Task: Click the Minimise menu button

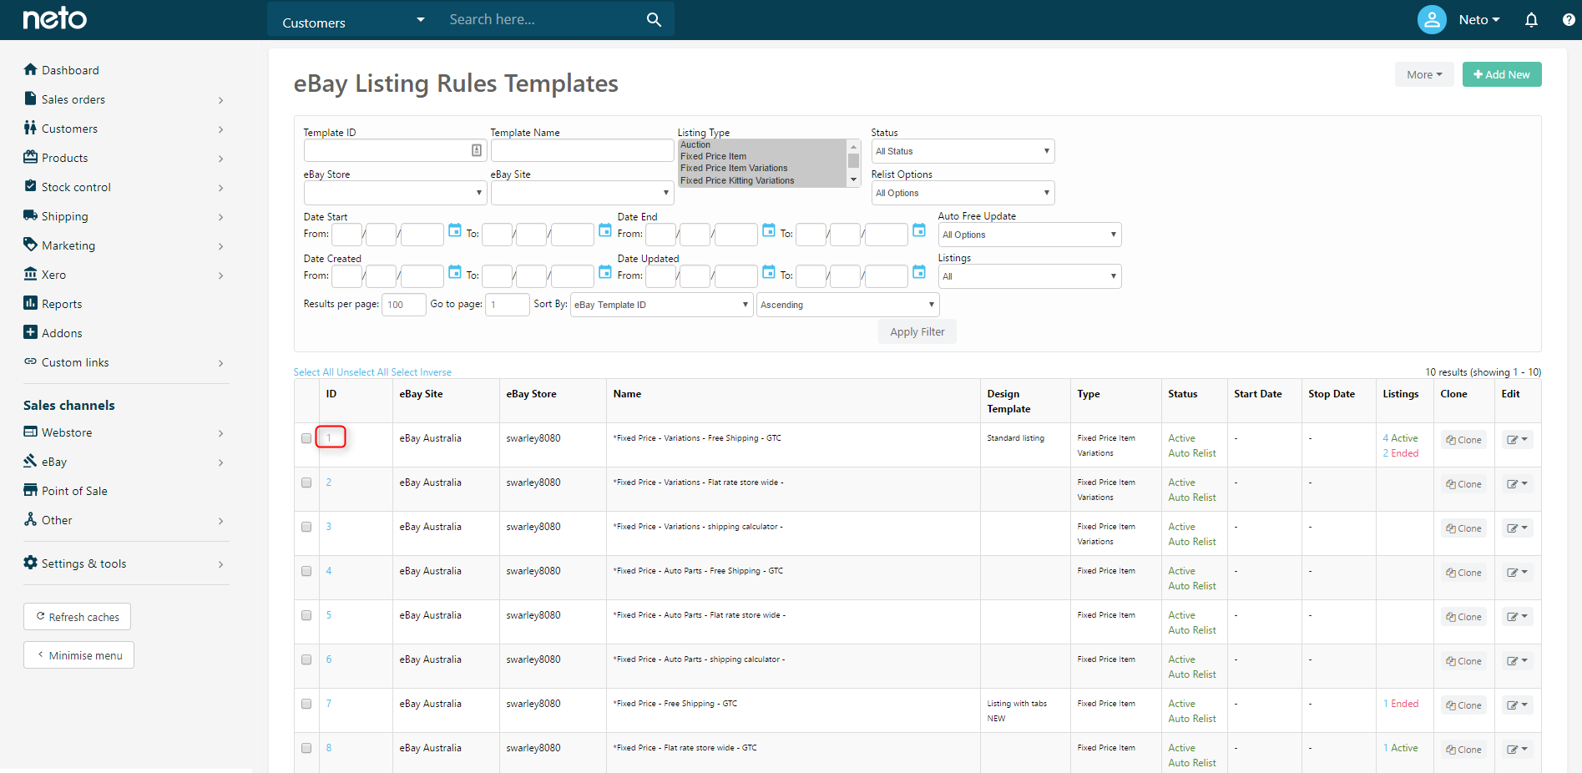Action: (78, 655)
